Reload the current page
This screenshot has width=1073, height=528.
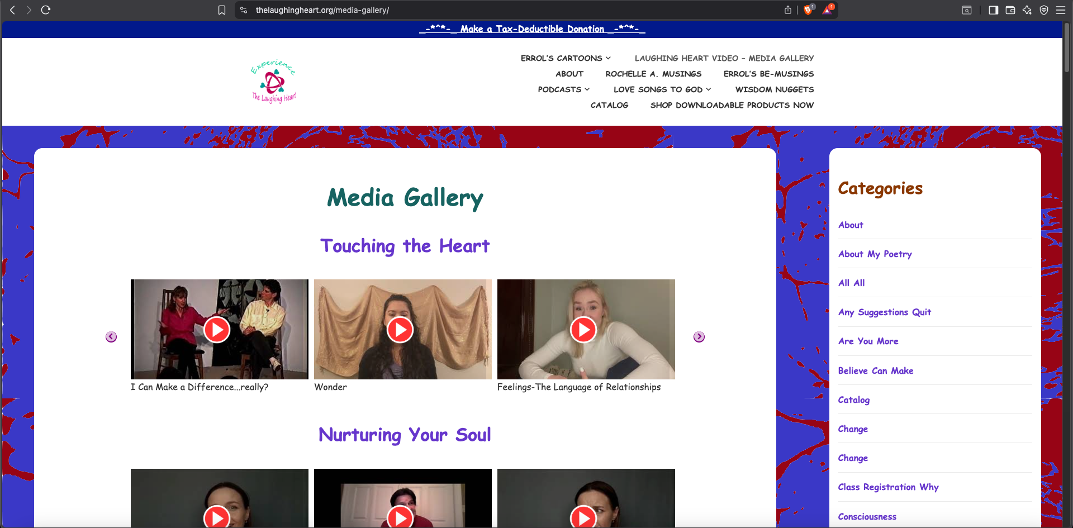coord(46,9)
